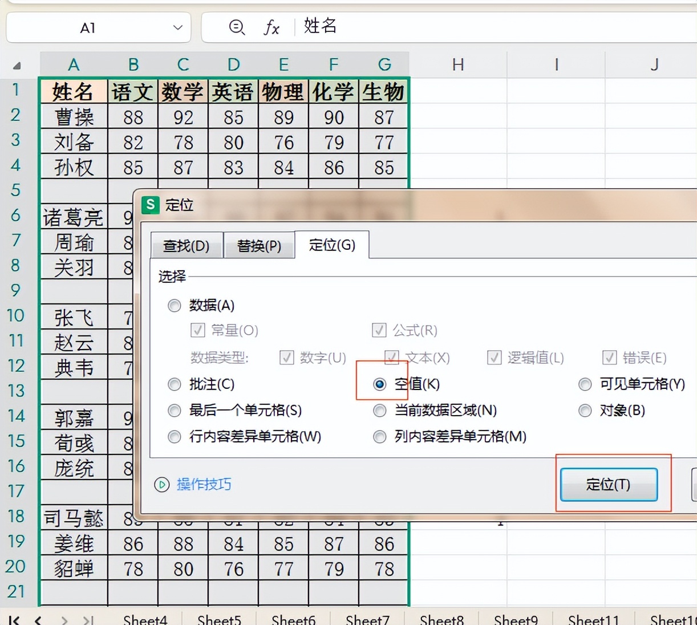The image size is (697, 625).
Task: Click the 物理 header cell
Action: (x=283, y=91)
